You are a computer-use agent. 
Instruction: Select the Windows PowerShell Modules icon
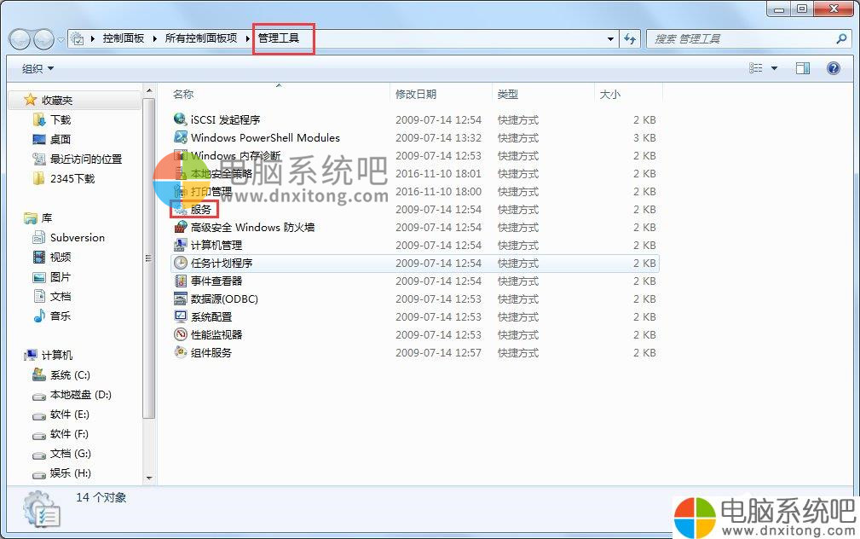point(180,137)
